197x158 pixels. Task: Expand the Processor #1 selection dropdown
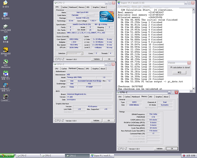pos(82,53)
